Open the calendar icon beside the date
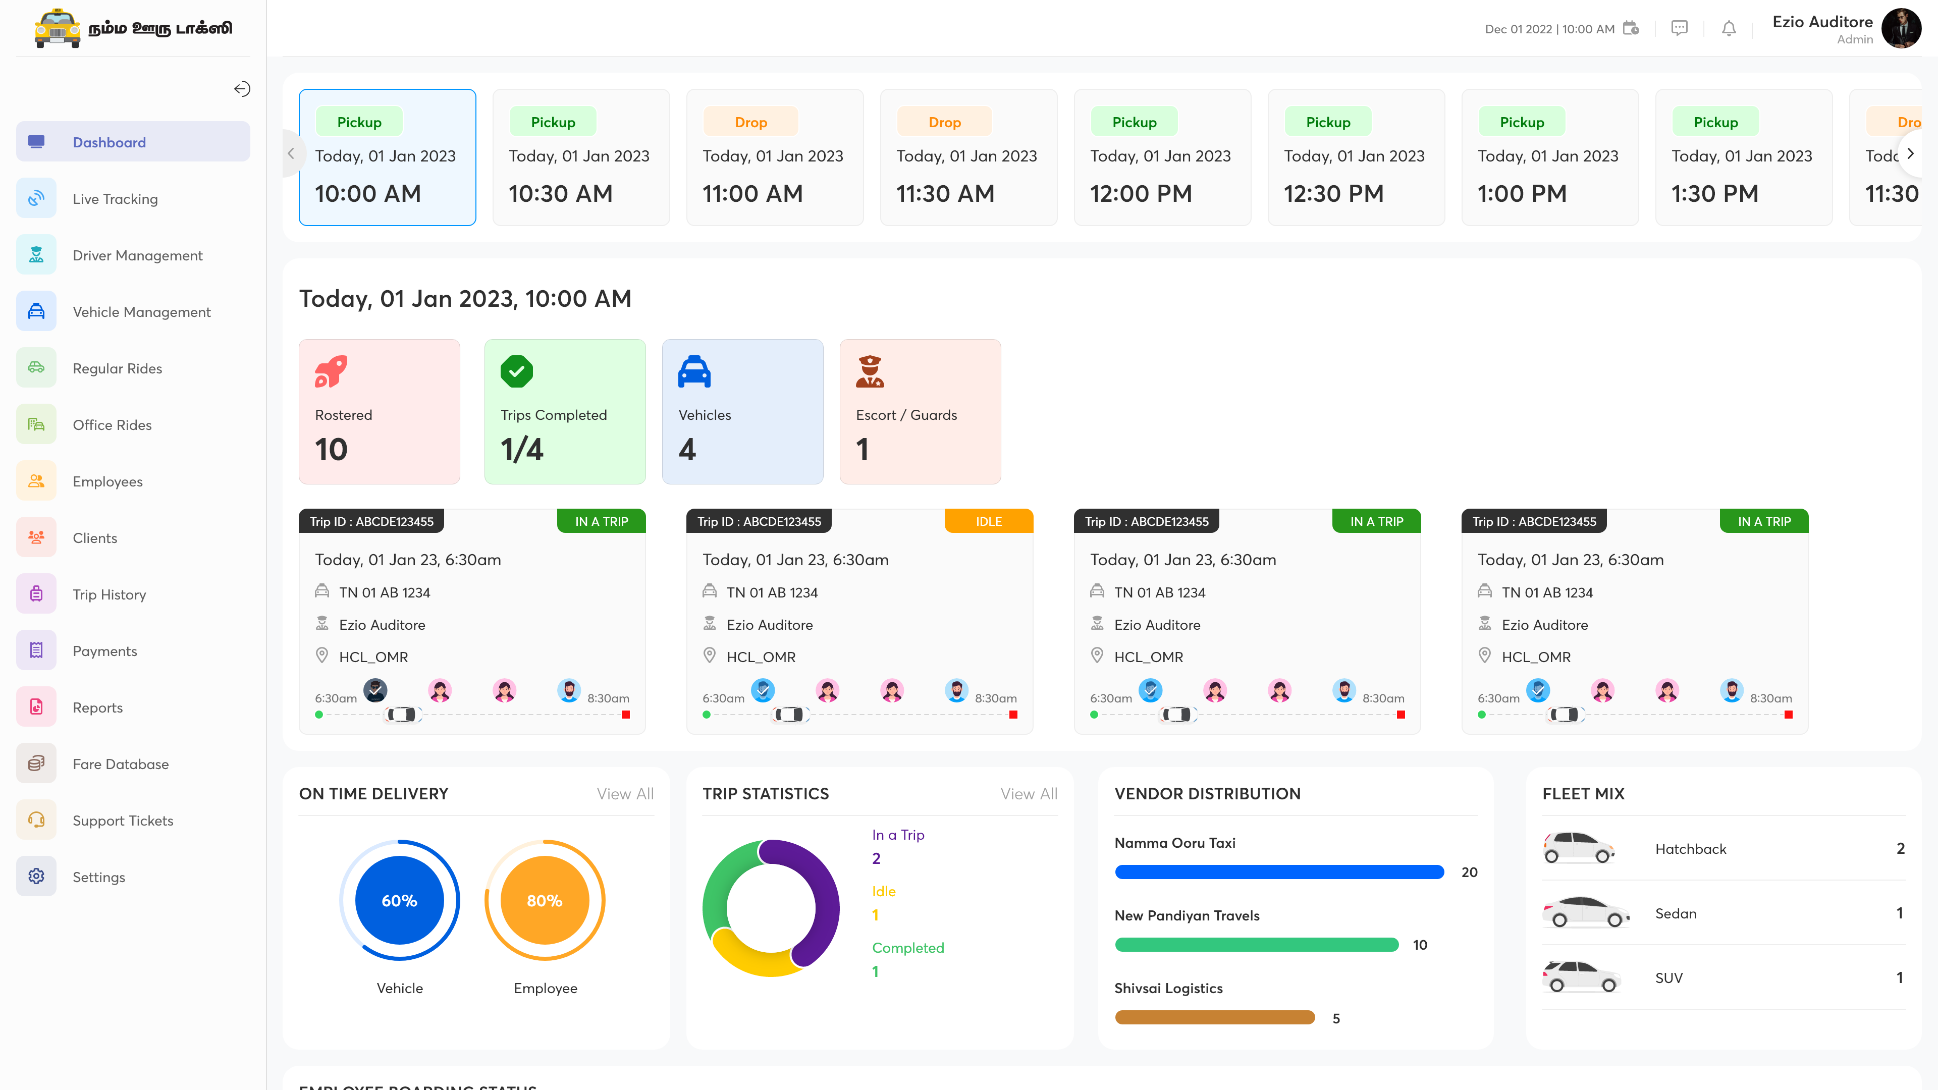 [x=1630, y=29]
